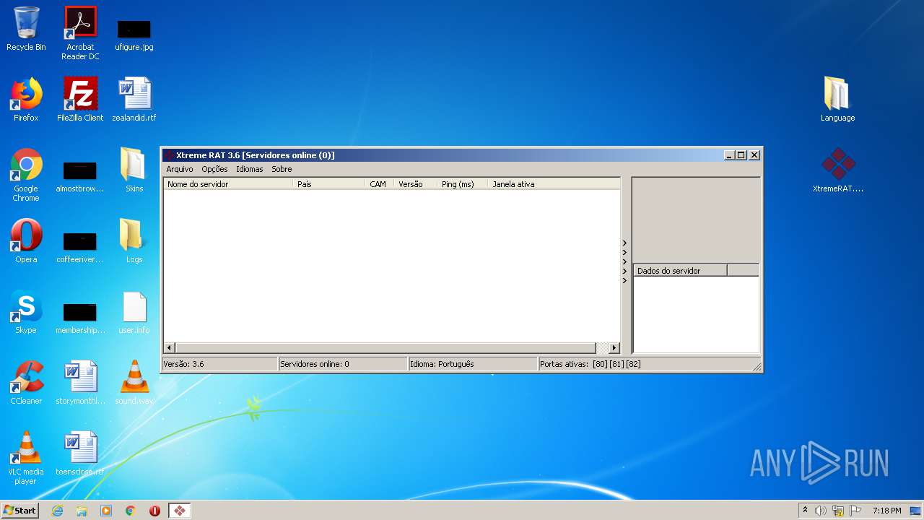Select the Language folder
The width and height of the screenshot is (924, 520).
[x=837, y=99]
